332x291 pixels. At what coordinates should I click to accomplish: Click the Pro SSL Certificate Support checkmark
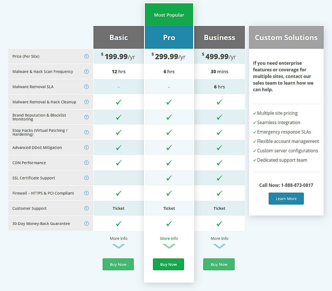point(169,178)
